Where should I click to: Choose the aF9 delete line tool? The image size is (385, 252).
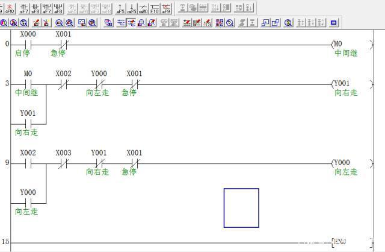click(165, 8)
